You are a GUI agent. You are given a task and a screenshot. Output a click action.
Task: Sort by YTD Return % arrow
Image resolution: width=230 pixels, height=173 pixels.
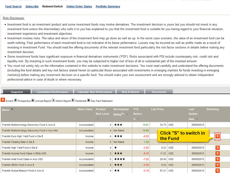point(138,119)
